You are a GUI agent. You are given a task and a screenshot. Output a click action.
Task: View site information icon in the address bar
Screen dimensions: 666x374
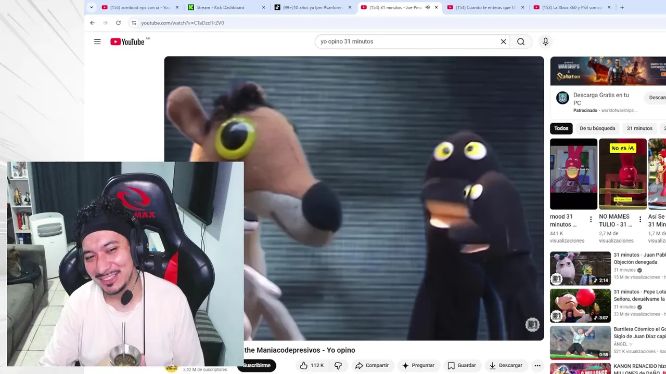pyautogui.click(x=134, y=23)
